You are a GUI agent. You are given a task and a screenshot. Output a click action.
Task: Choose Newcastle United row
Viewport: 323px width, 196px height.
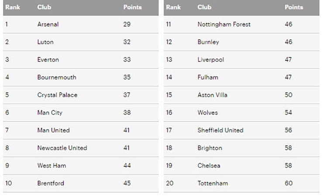tap(81, 148)
